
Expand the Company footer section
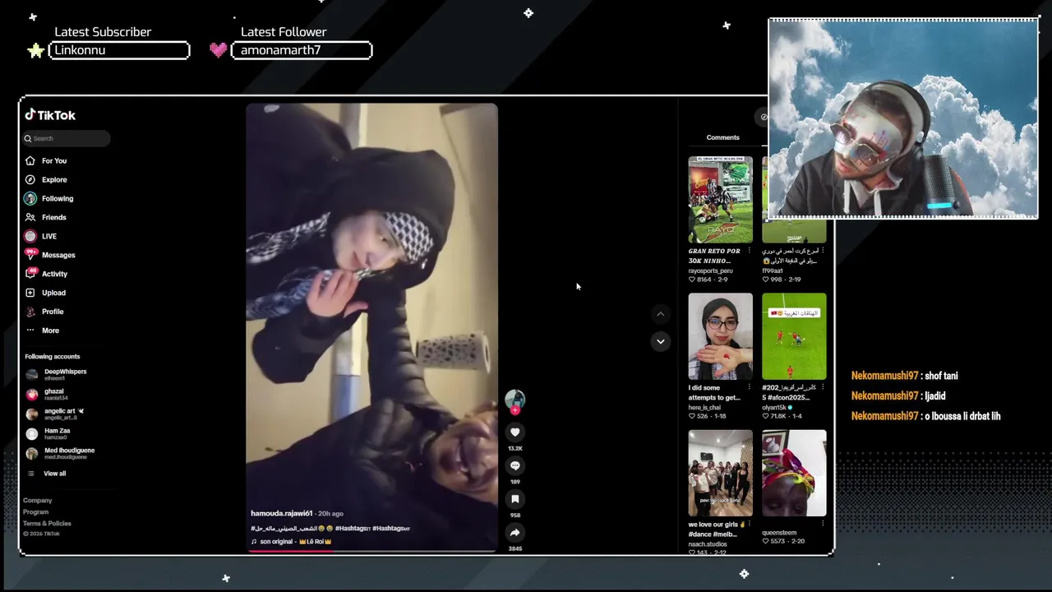(37, 500)
